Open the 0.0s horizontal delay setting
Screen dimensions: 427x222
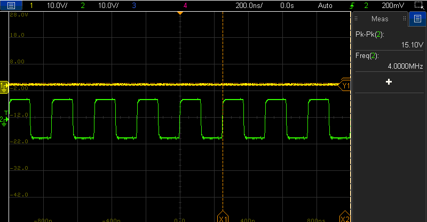coord(287,5)
